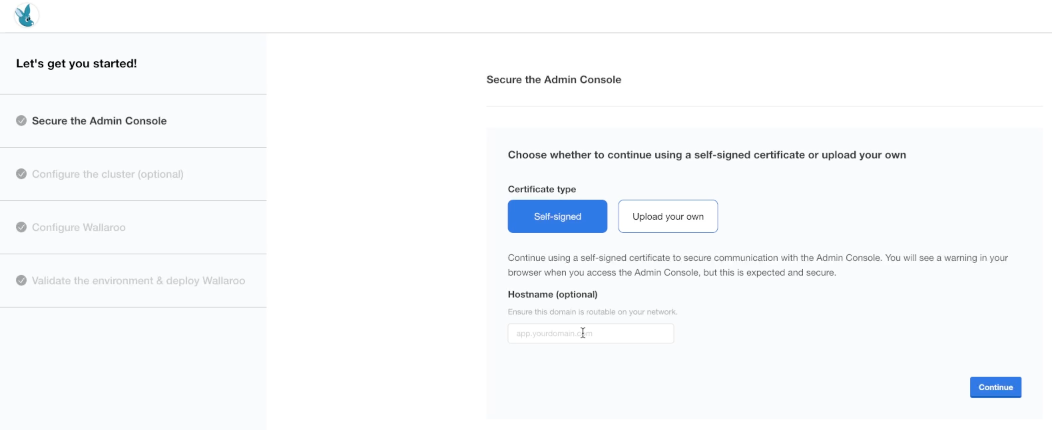Expand the Configure Wallaroo section
1052x430 pixels.
pyautogui.click(x=79, y=227)
